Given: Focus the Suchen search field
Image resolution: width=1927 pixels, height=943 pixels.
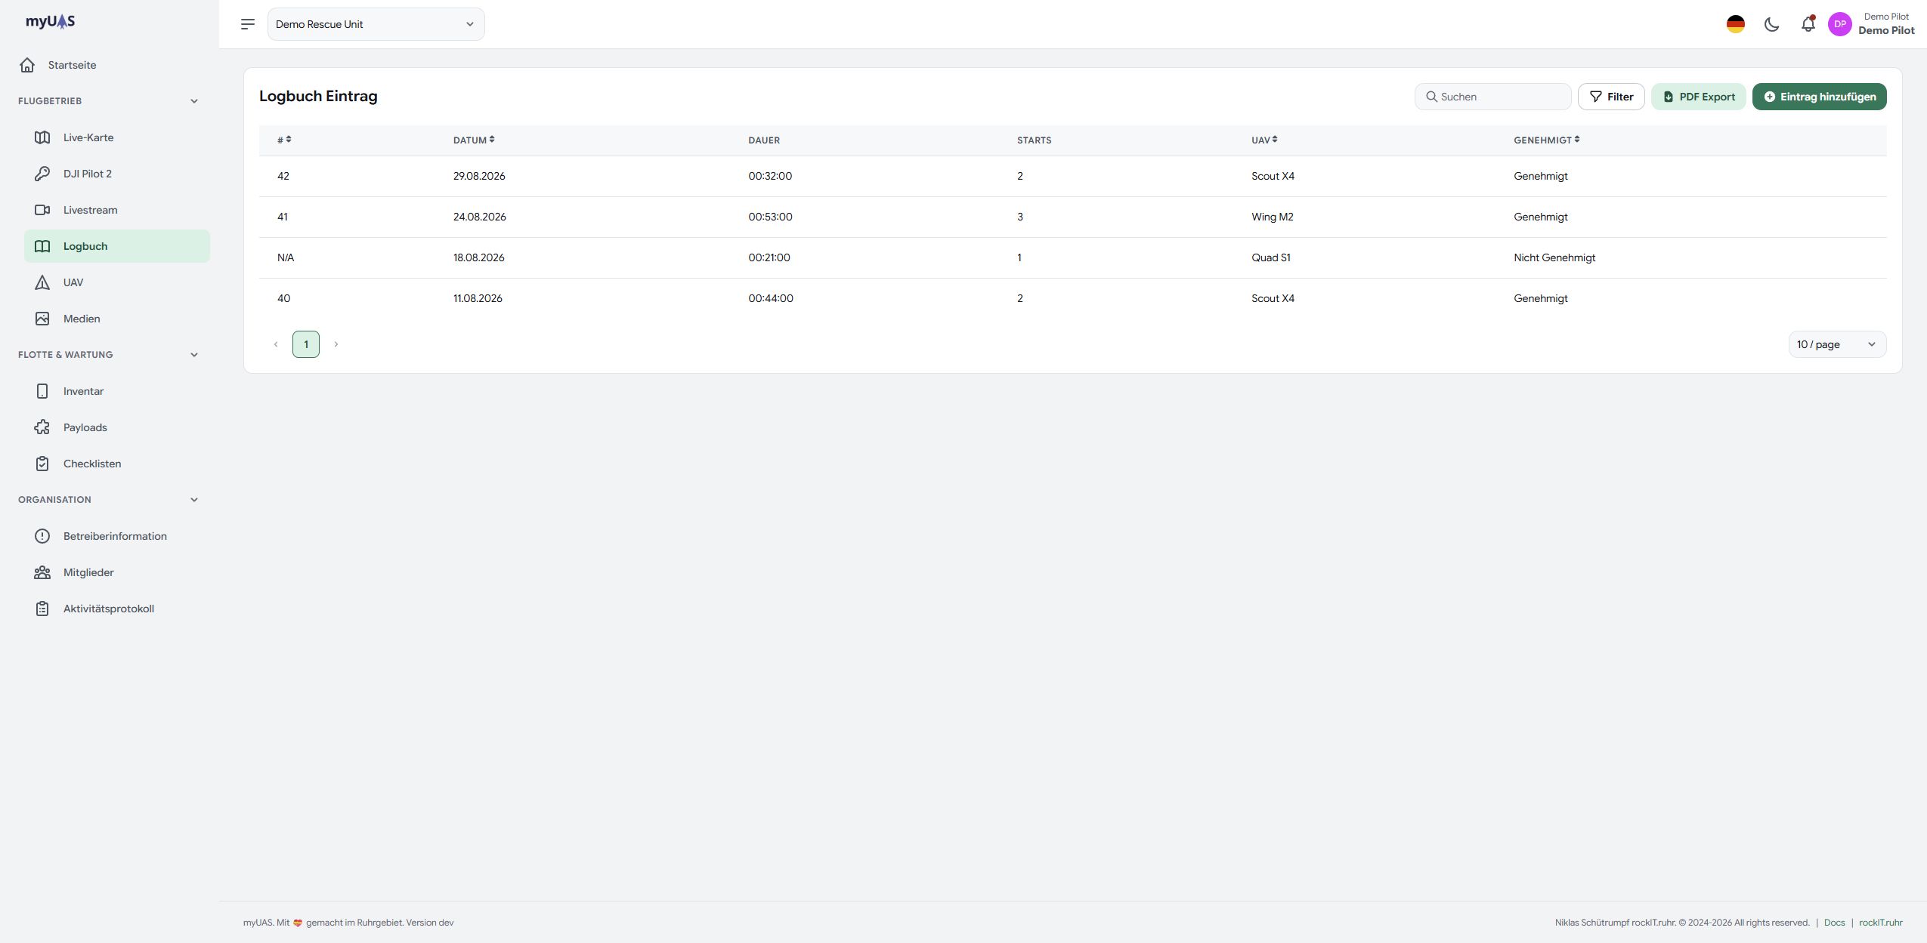Looking at the screenshot, I should coord(1492,97).
